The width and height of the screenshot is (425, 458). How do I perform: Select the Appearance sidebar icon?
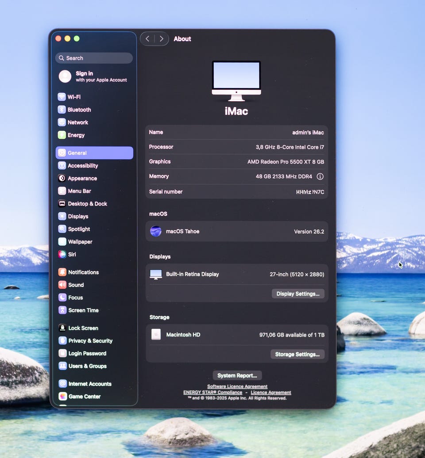[x=62, y=178]
